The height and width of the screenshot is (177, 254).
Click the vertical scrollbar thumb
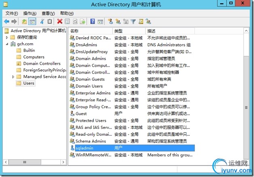point(246,107)
